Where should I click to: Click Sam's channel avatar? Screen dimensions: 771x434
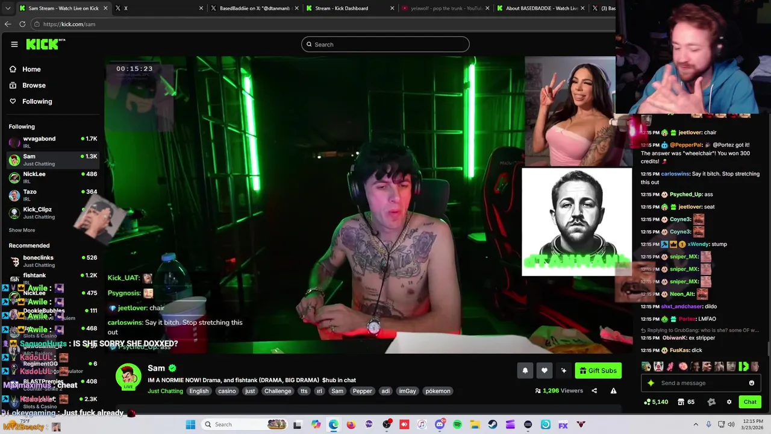pos(128,377)
